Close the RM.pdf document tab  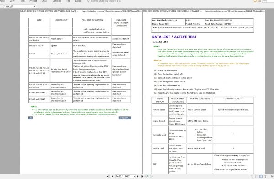(x=34, y=7)
